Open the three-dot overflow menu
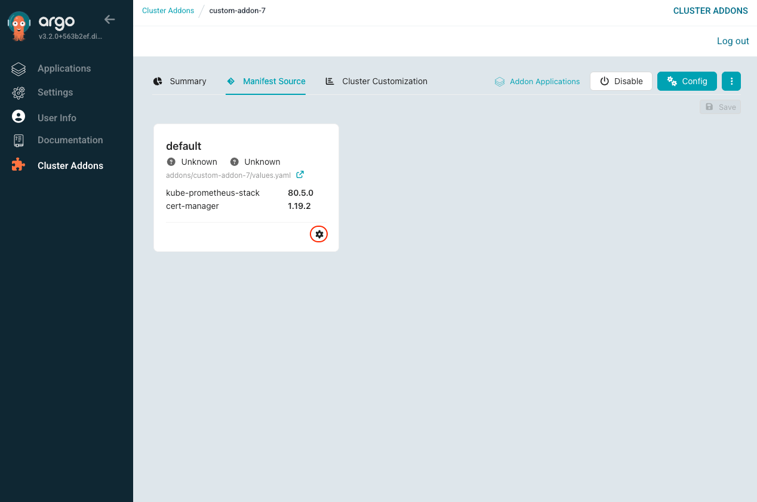Viewport: 757px width, 502px height. pyautogui.click(x=731, y=81)
